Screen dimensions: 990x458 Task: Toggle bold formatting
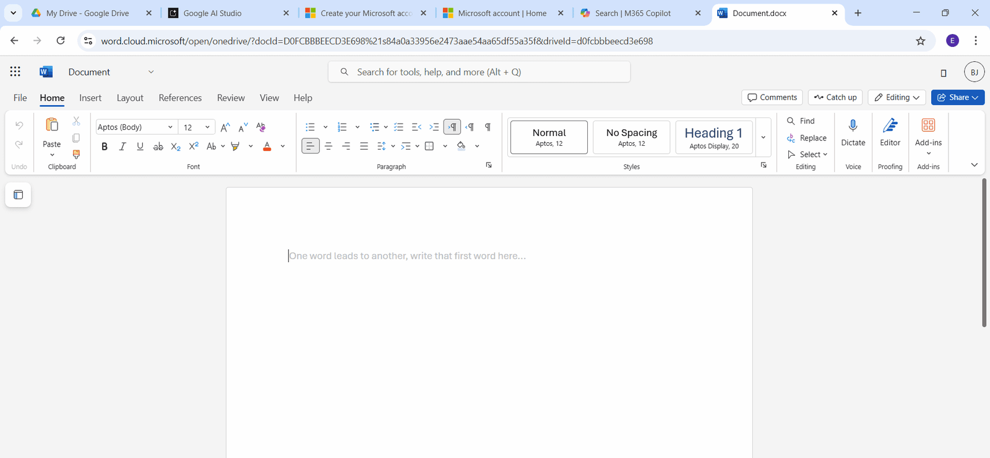point(105,146)
